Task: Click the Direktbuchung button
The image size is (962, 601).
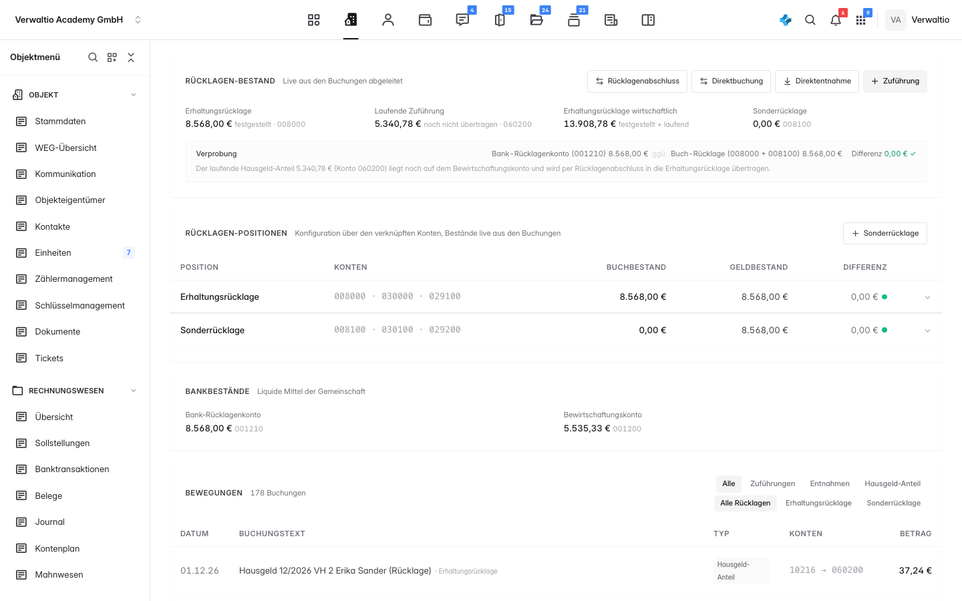Action: point(732,81)
